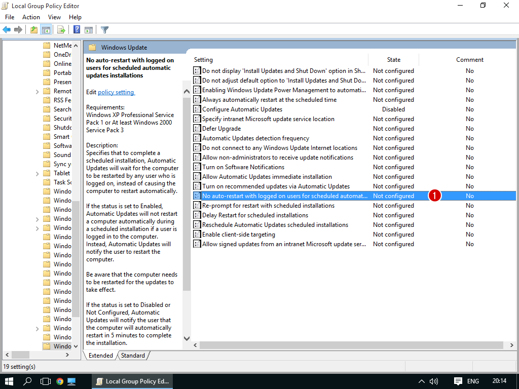Click the Export List toolbar icon
This screenshot has height=389, width=519.
point(61,30)
